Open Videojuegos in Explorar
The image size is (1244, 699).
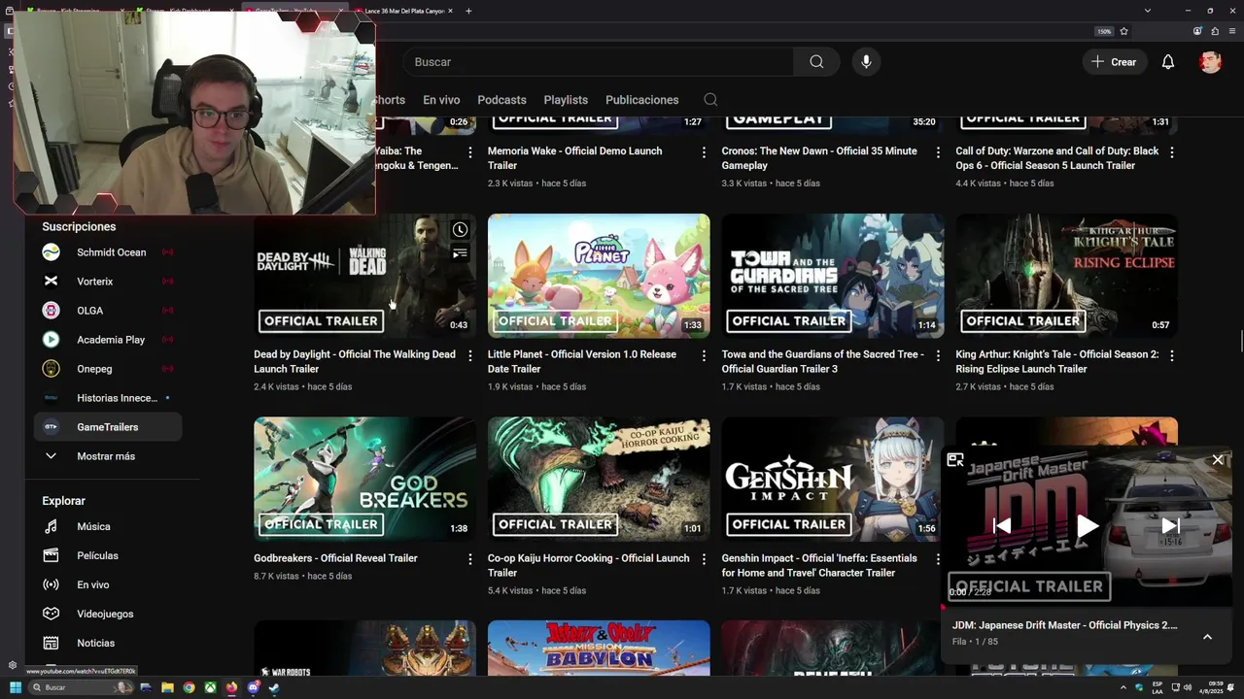coord(108,614)
